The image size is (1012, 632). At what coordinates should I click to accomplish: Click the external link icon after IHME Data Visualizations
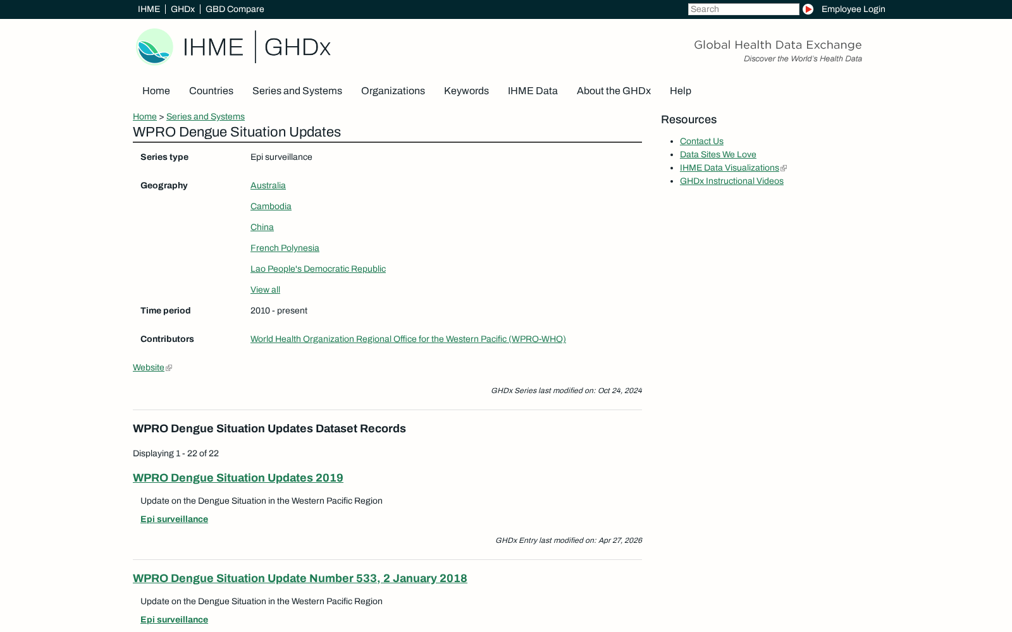[x=784, y=168]
